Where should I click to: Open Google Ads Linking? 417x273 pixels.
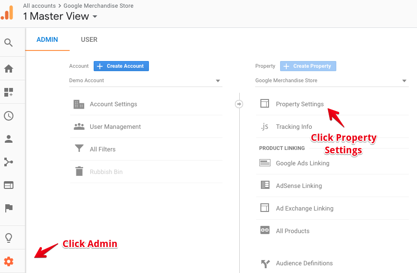pos(302,163)
